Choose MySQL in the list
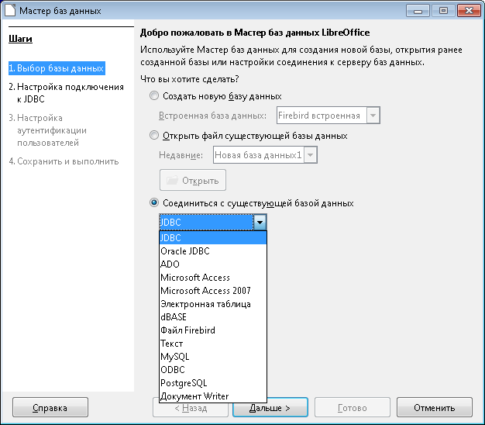The height and width of the screenshot is (425, 485). coord(213,357)
